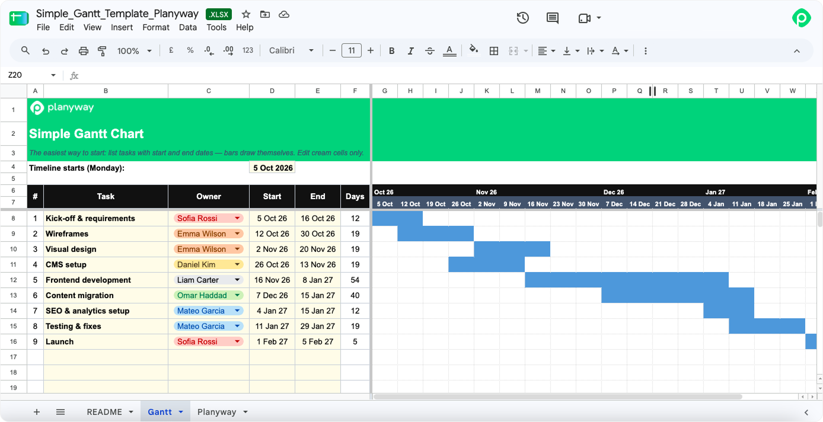Open the zoom level dropdown
The height and width of the screenshot is (422, 823).
pos(135,51)
